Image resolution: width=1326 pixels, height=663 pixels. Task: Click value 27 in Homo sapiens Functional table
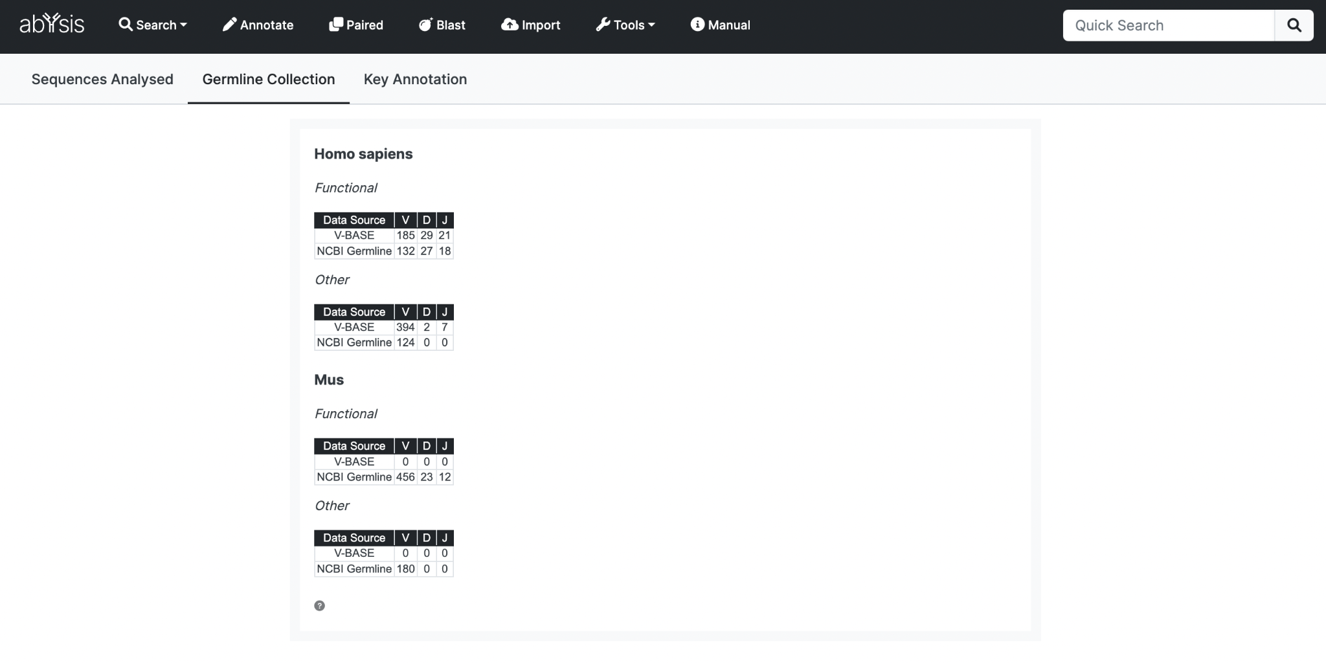click(426, 251)
